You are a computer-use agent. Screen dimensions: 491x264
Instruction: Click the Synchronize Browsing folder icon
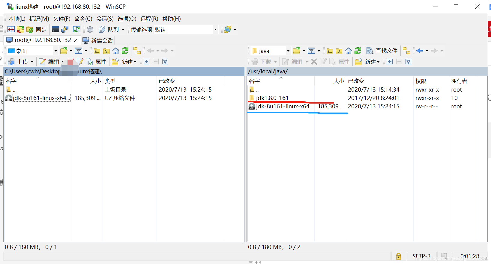20,29
